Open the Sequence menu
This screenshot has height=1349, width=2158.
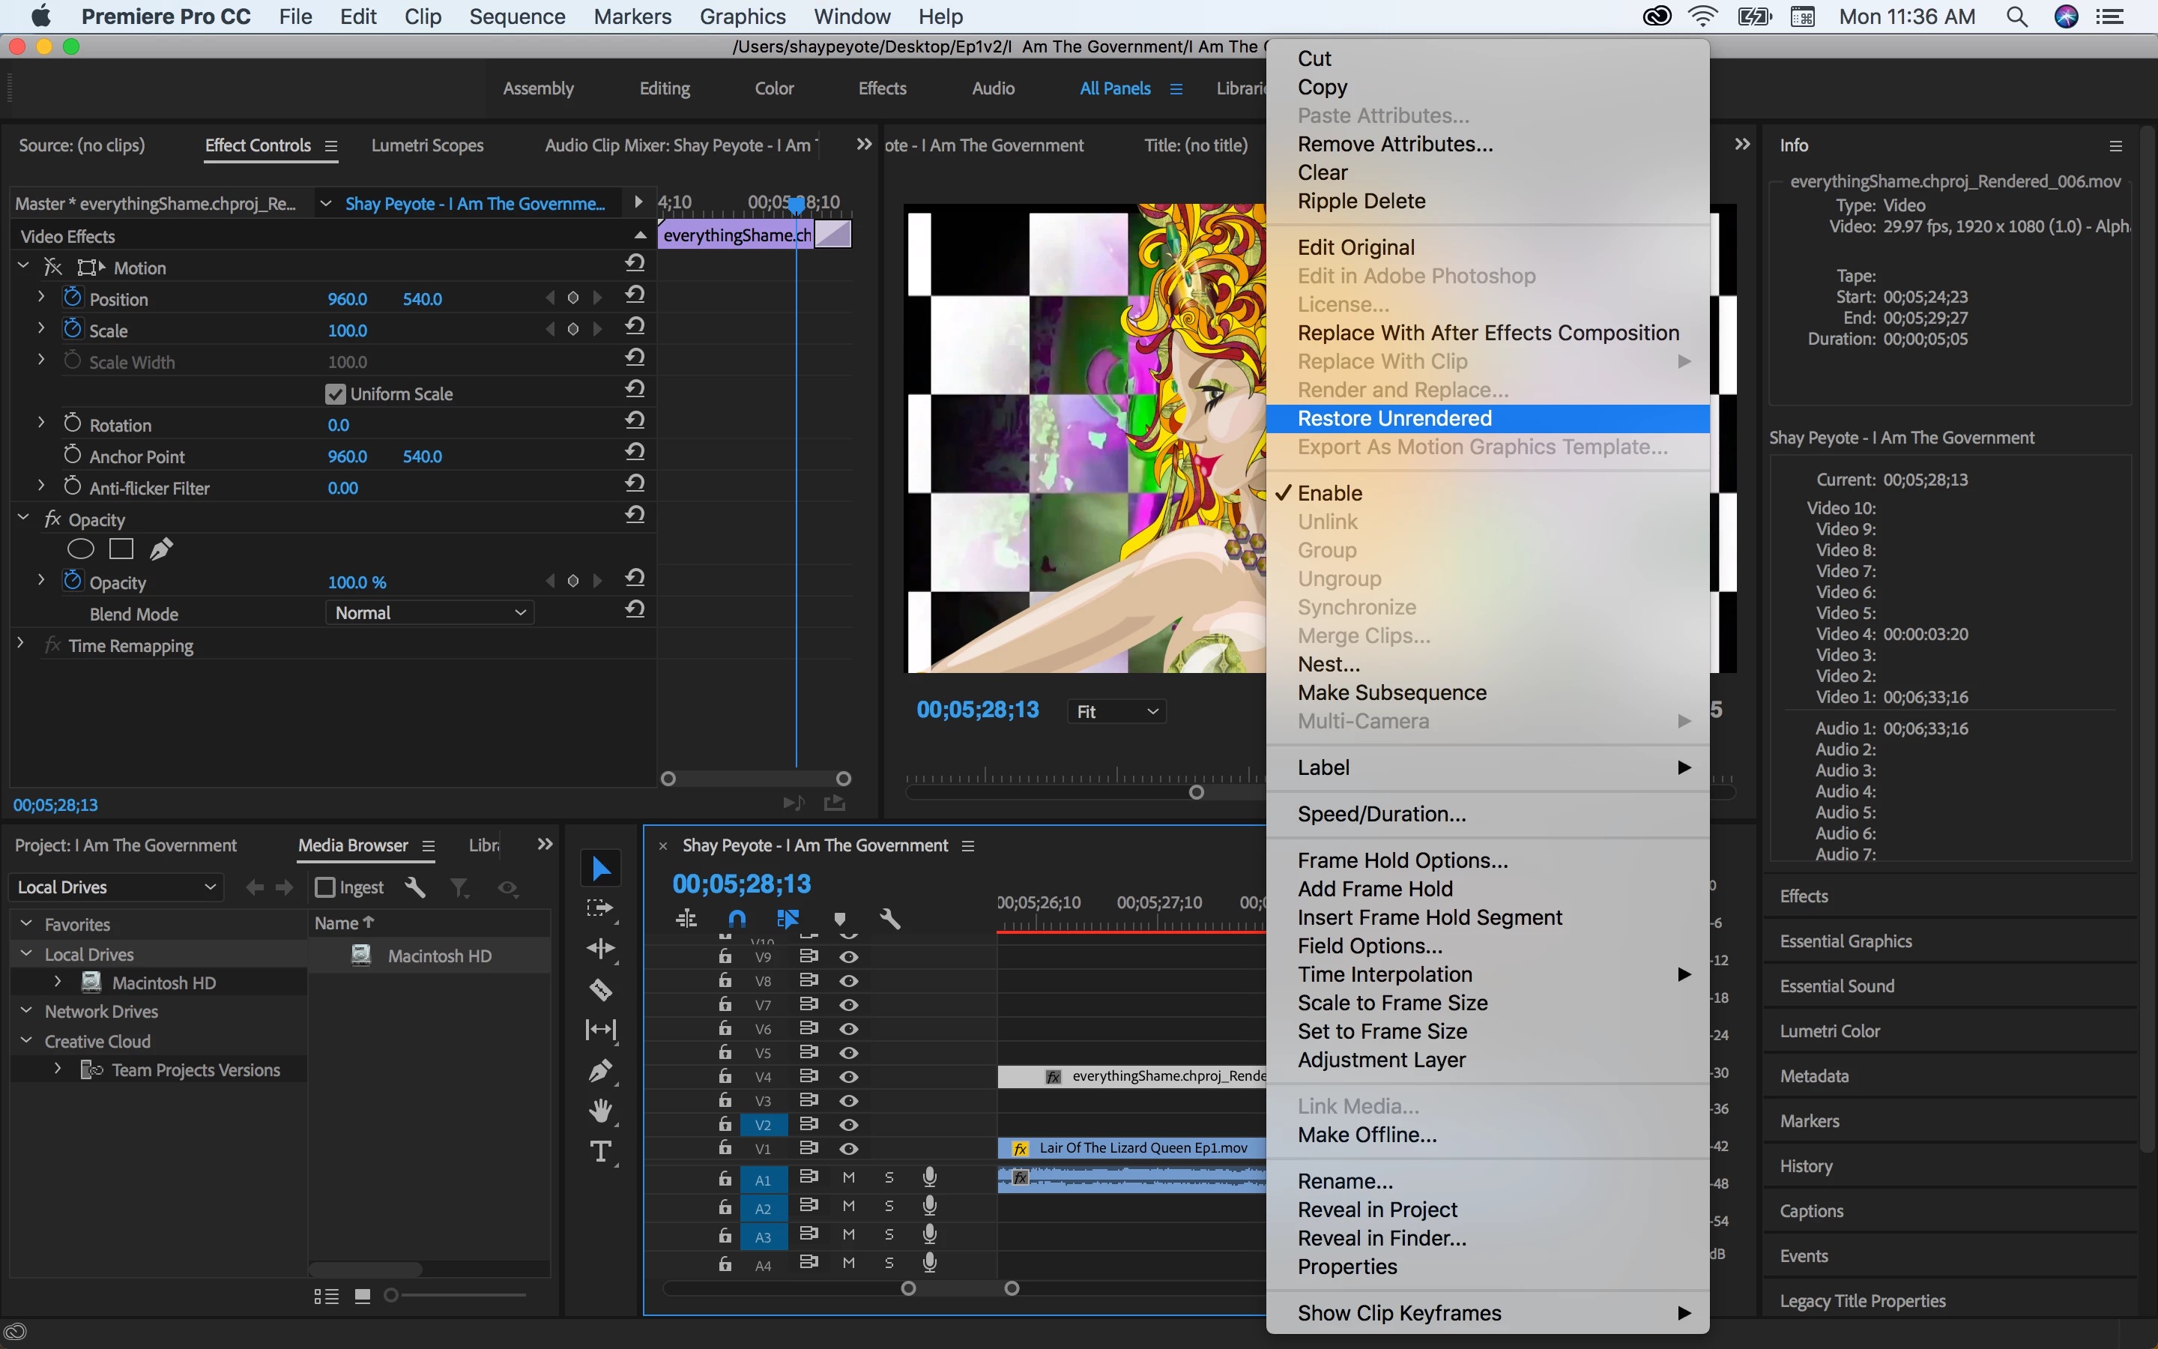[517, 17]
